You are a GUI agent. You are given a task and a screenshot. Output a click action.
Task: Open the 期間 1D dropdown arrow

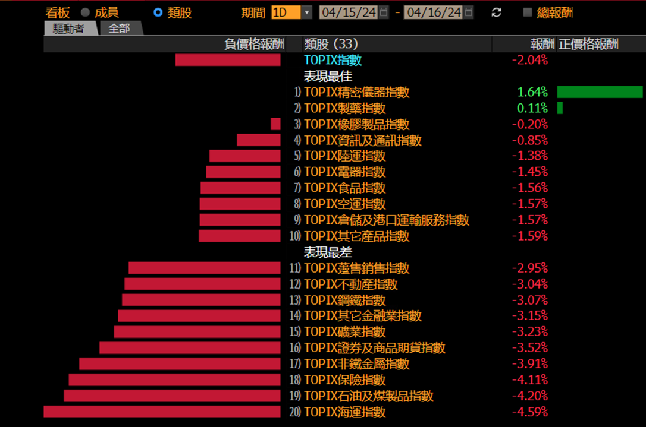306,12
